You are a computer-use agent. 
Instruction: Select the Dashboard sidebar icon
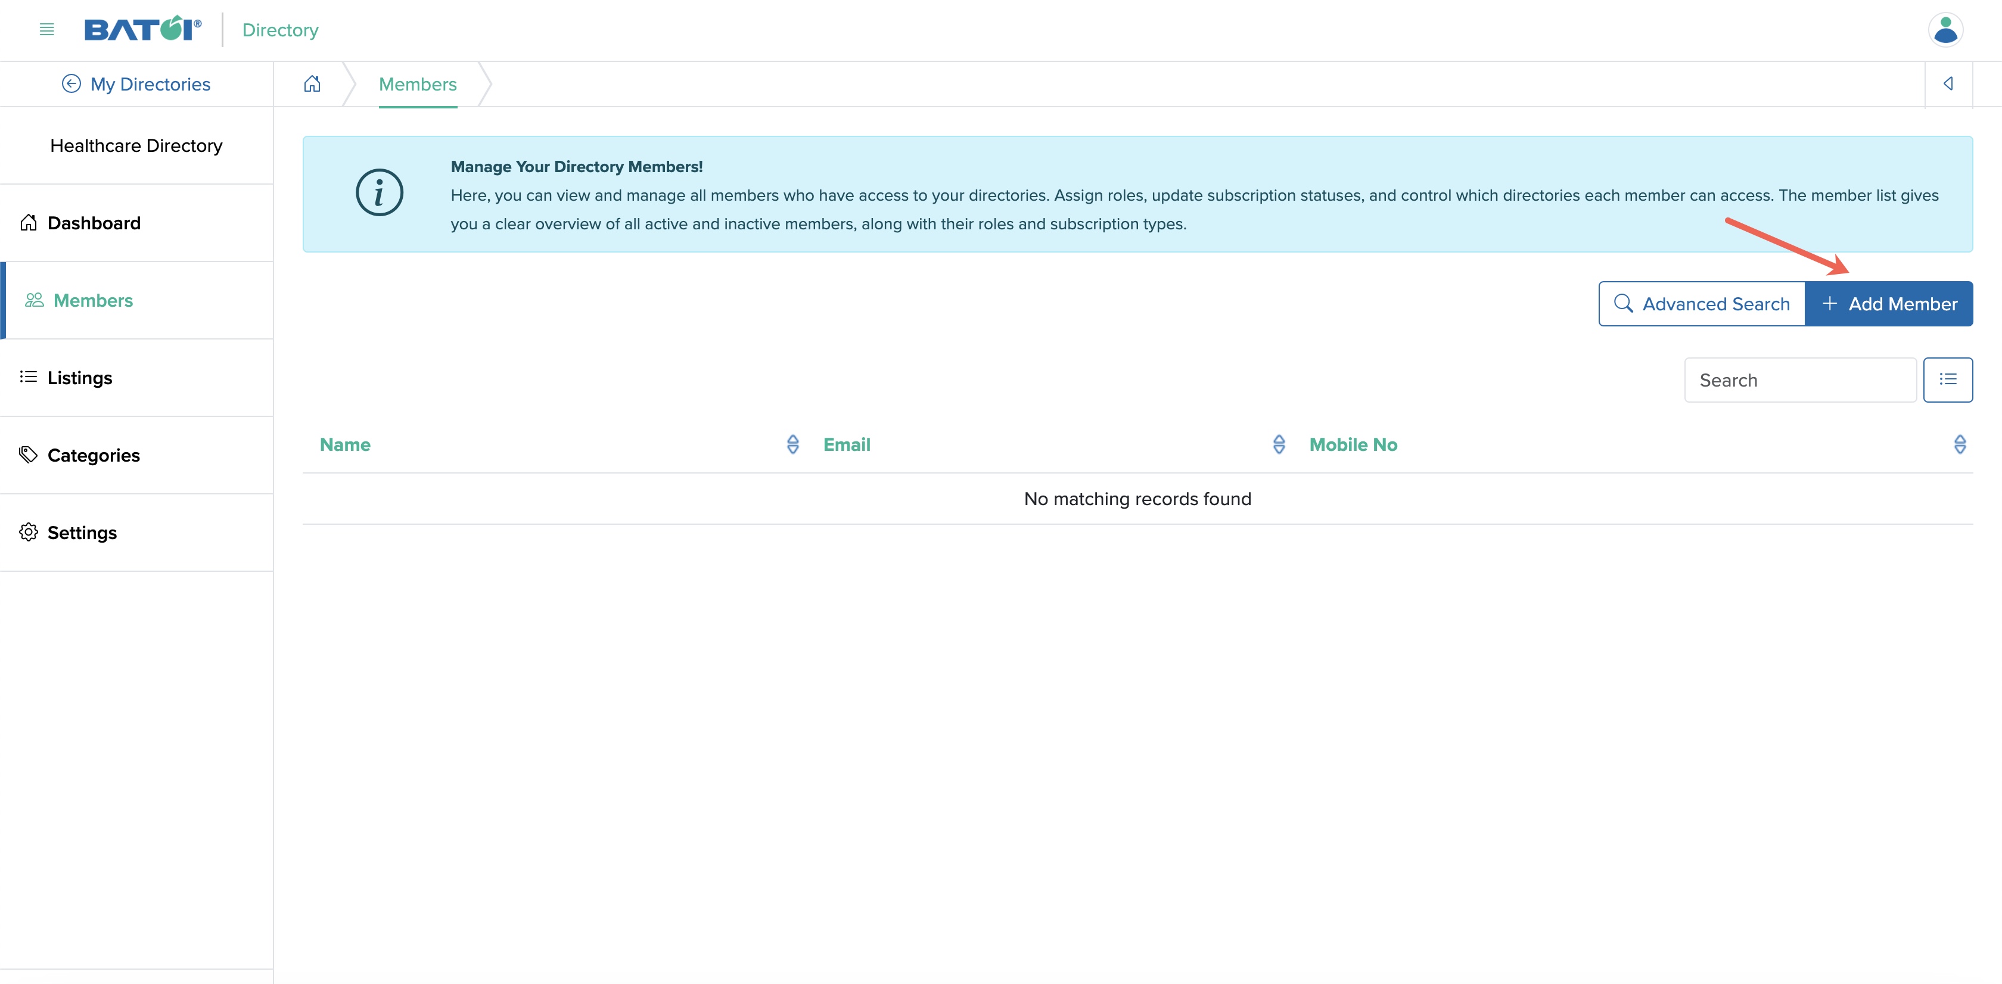(x=28, y=222)
